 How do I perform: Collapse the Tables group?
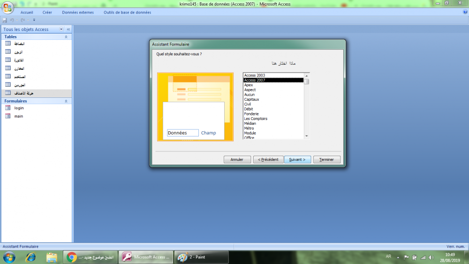(66, 37)
